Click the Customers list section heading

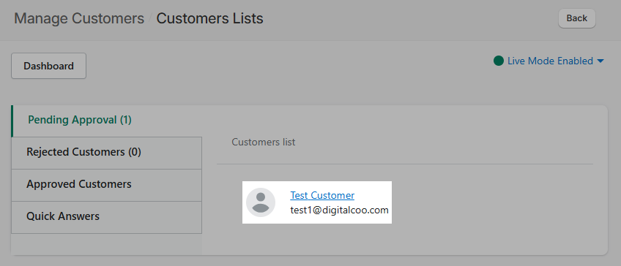pyautogui.click(x=264, y=142)
